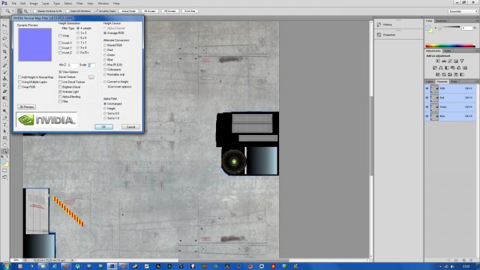Image resolution: width=480 pixels, height=270 pixels.
Task: Open the Essentials workspace dropdown
Action: point(463,11)
